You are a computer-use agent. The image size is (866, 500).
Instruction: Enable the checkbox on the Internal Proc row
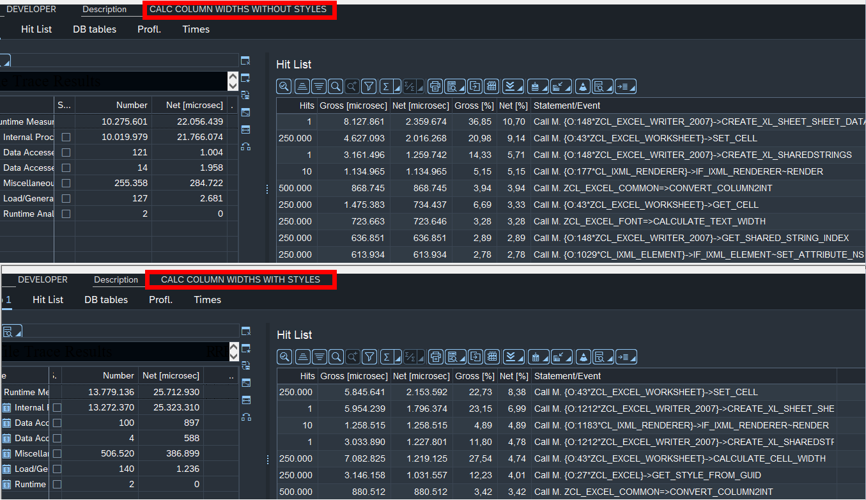point(66,137)
